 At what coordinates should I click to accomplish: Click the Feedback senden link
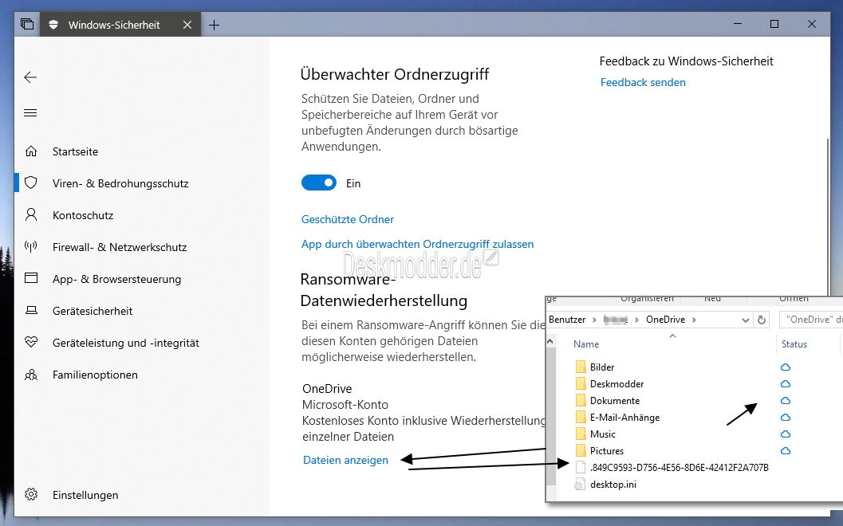(643, 82)
